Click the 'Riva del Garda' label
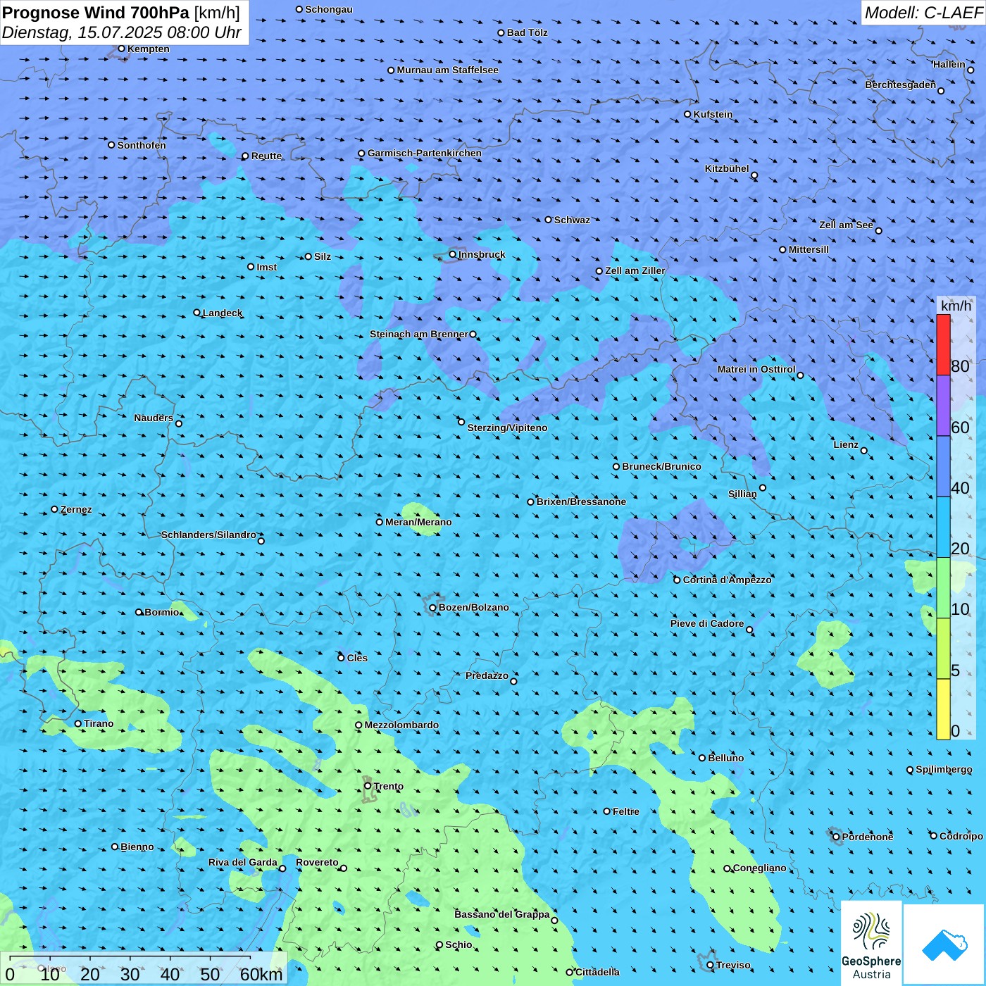The image size is (986, 986). (x=243, y=862)
